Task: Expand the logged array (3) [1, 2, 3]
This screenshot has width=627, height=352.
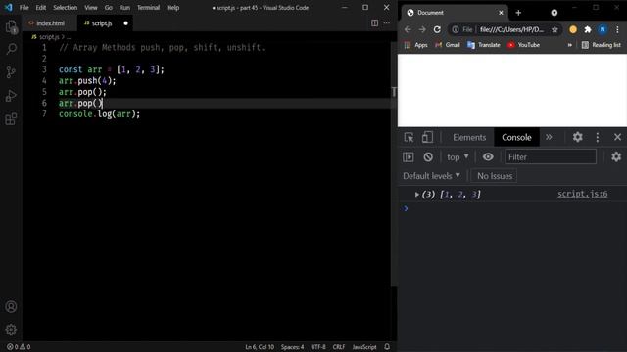Action: tap(416, 195)
